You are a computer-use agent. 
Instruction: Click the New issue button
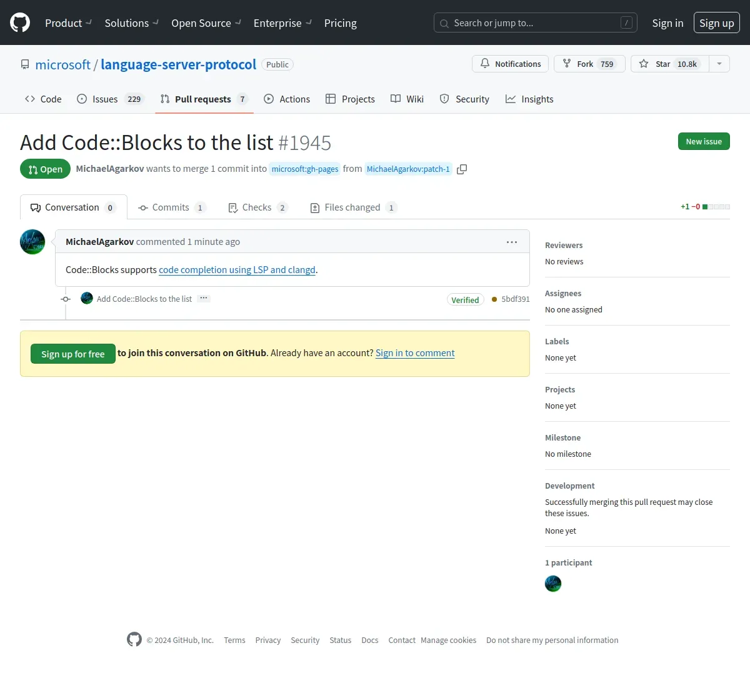[x=704, y=141]
